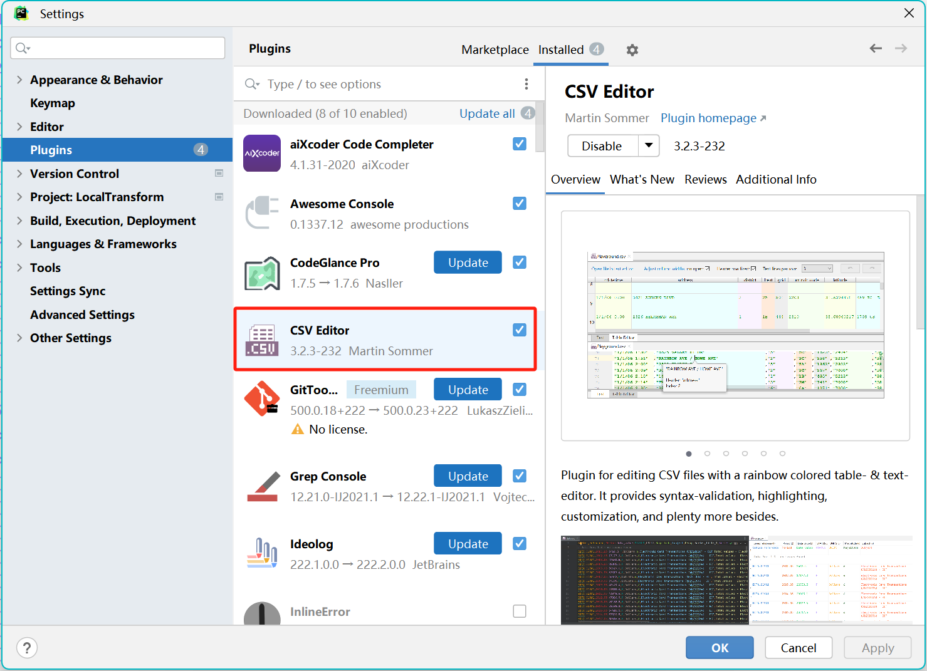Image resolution: width=927 pixels, height=671 pixels.
Task: Click the OK button
Action: click(x=720, y=648)
